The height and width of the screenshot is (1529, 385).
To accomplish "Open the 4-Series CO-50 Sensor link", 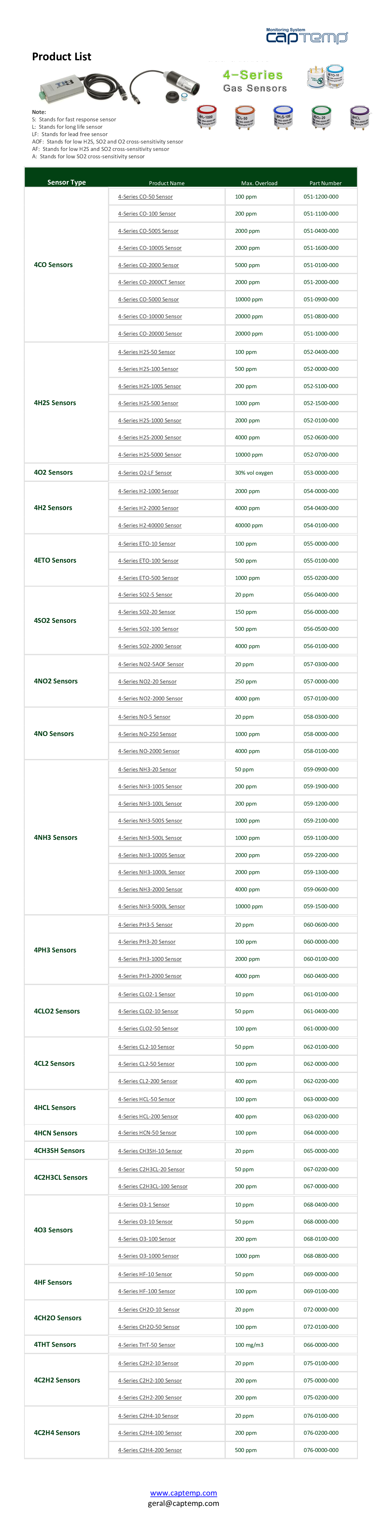I will pos(145,196).
